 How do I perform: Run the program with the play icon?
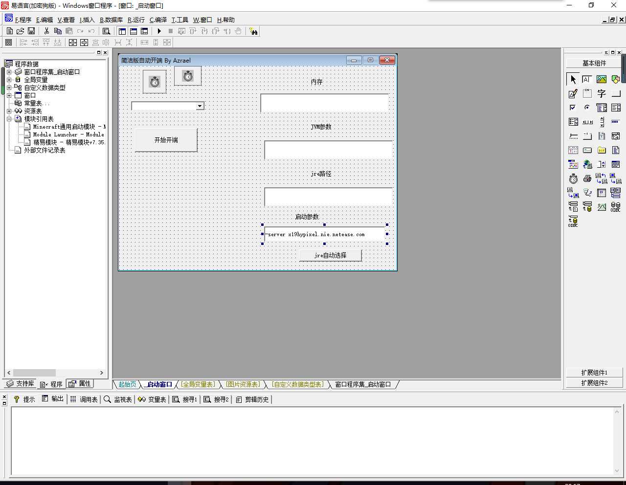(x=159, y=31)
